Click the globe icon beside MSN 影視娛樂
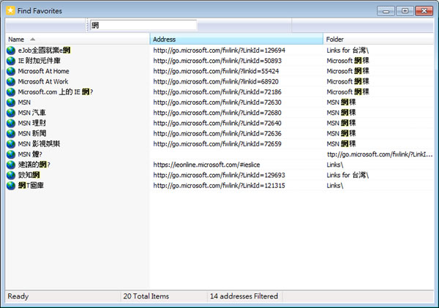This screenshot has width=439, height=308. tap(11, 144)
